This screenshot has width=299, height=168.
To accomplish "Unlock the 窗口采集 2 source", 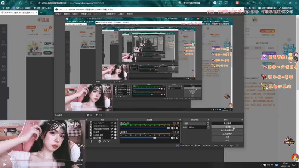I will (x=115, y=137).
